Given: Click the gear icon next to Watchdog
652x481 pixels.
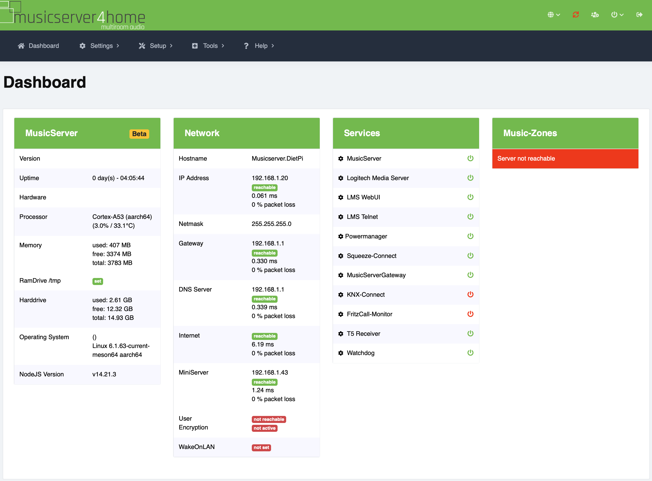Looking at the screenshot, I should pos(341,353).
